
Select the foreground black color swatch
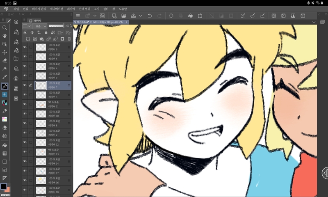coord(3,186)
